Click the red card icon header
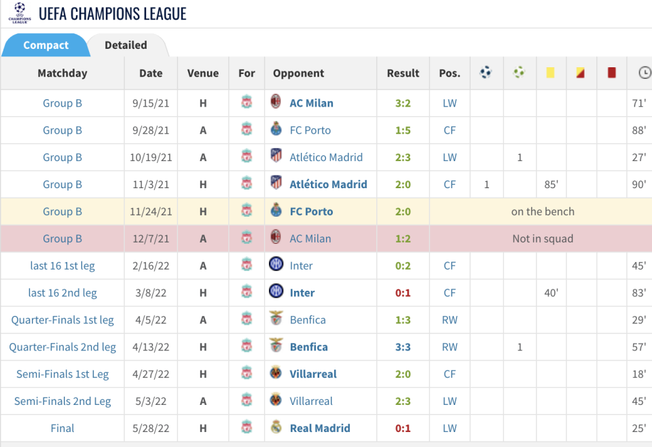Screen dimensions: 652x447 click(x=611, y=73)
